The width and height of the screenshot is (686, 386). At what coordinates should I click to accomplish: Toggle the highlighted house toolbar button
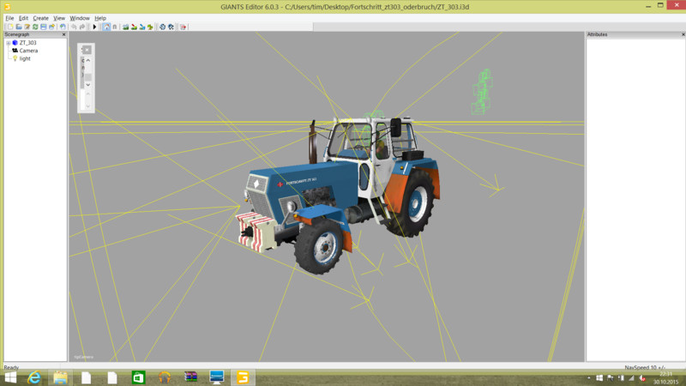click(x=106, y=27)
